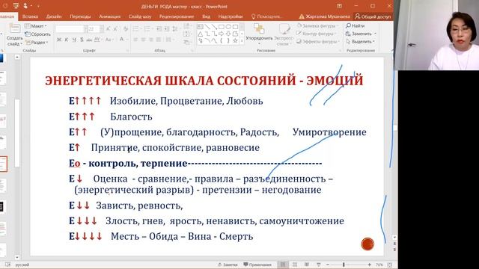Screen dimensions: 479x269
Task: Click the decrease indent icon
Action: click(x=159, y=29)
